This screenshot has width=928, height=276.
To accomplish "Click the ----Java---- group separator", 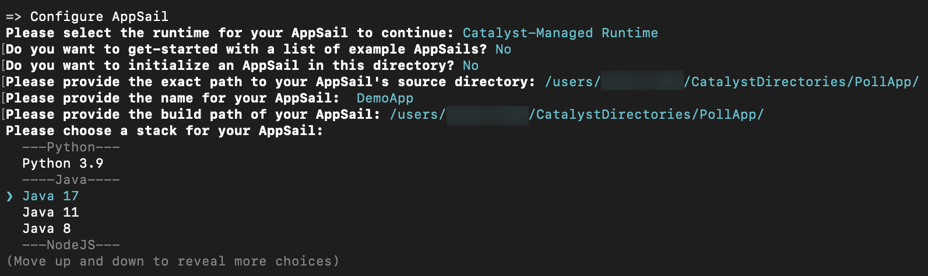I will point(71,180).
